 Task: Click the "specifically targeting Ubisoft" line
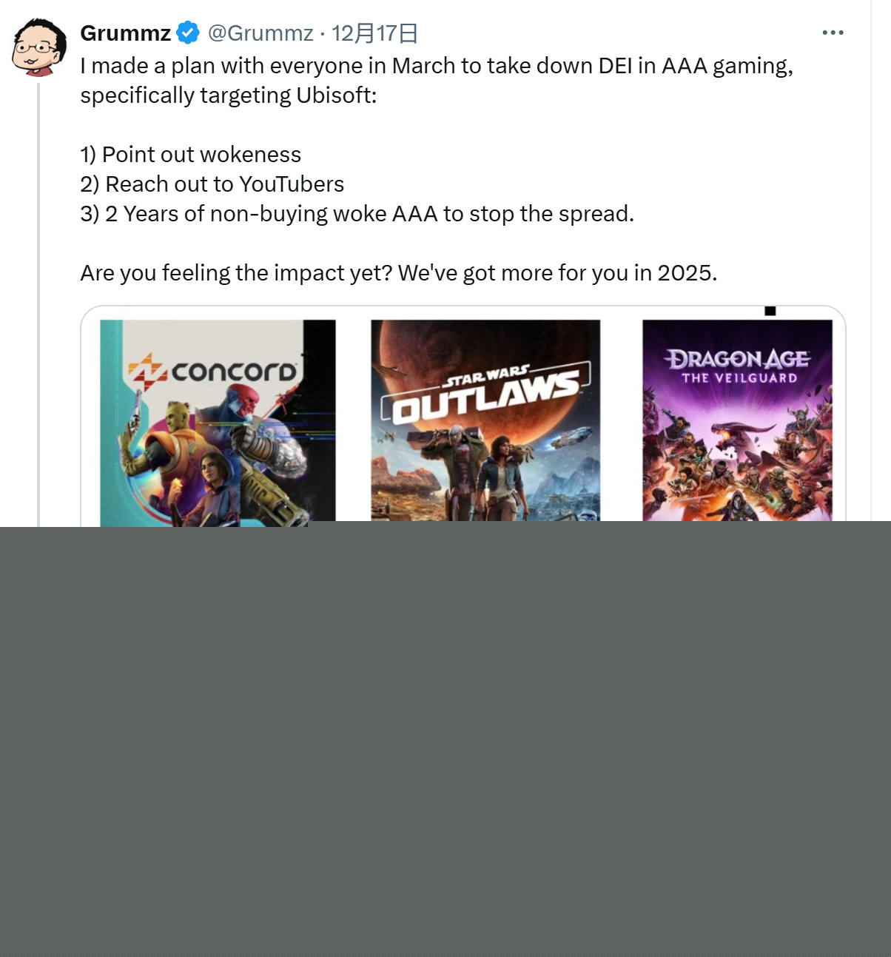point(229,95)
